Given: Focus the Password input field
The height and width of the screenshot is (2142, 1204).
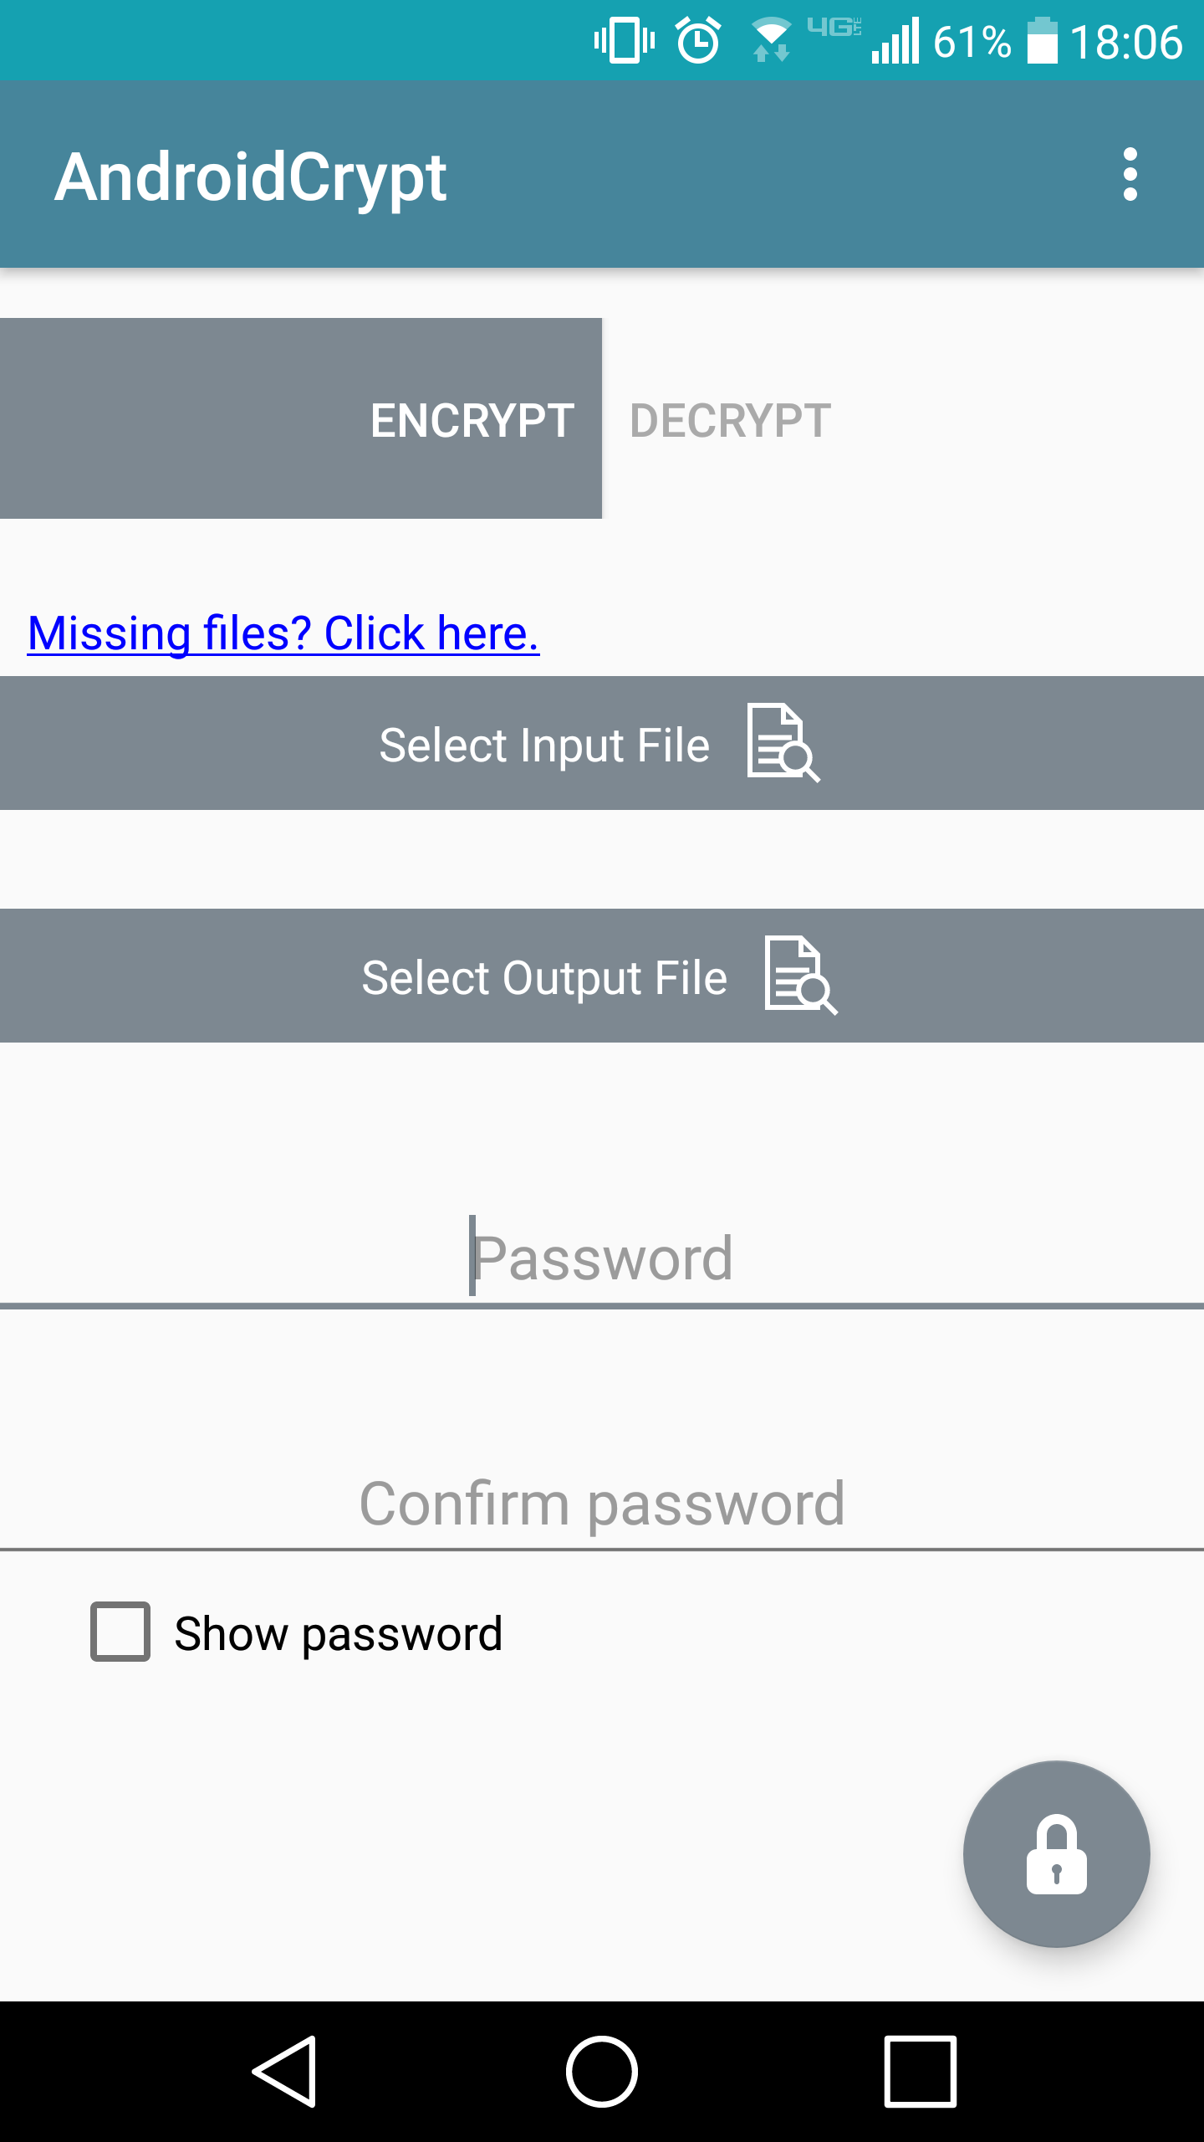Looking at the screenshot, I should coord(602,1258).
